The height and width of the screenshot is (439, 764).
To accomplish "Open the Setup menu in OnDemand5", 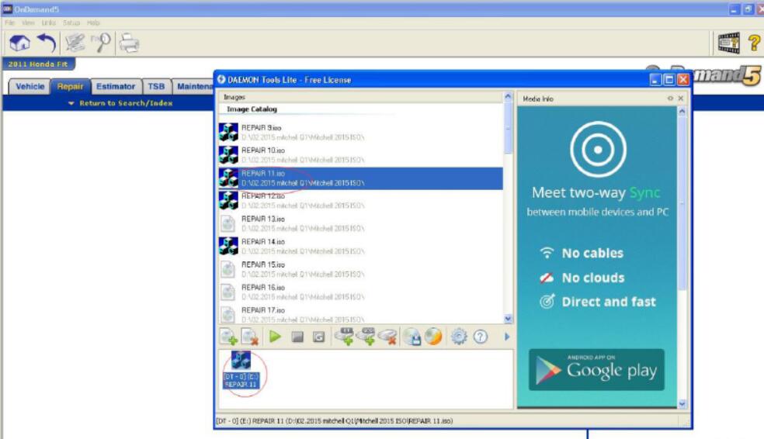I will (x=71, y=22).
